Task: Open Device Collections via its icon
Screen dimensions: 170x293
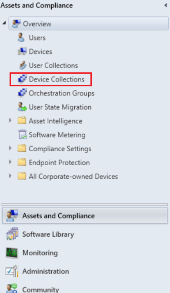Action: [x=22, y=79]
